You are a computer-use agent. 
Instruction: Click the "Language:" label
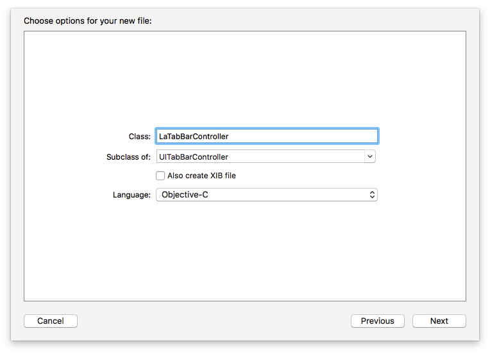pos(131,194)
